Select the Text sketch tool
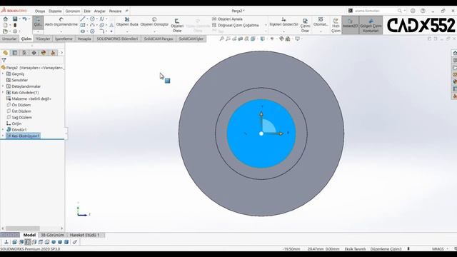Screen dimensions: 457x257 (111, 25)
